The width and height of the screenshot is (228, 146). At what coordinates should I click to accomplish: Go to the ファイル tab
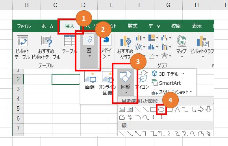[x=24, y=26]
